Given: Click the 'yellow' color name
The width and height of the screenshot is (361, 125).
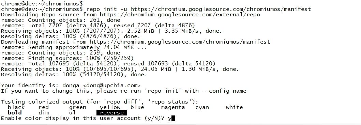Looking at the screenshot, I should click(x=110, y=107).
